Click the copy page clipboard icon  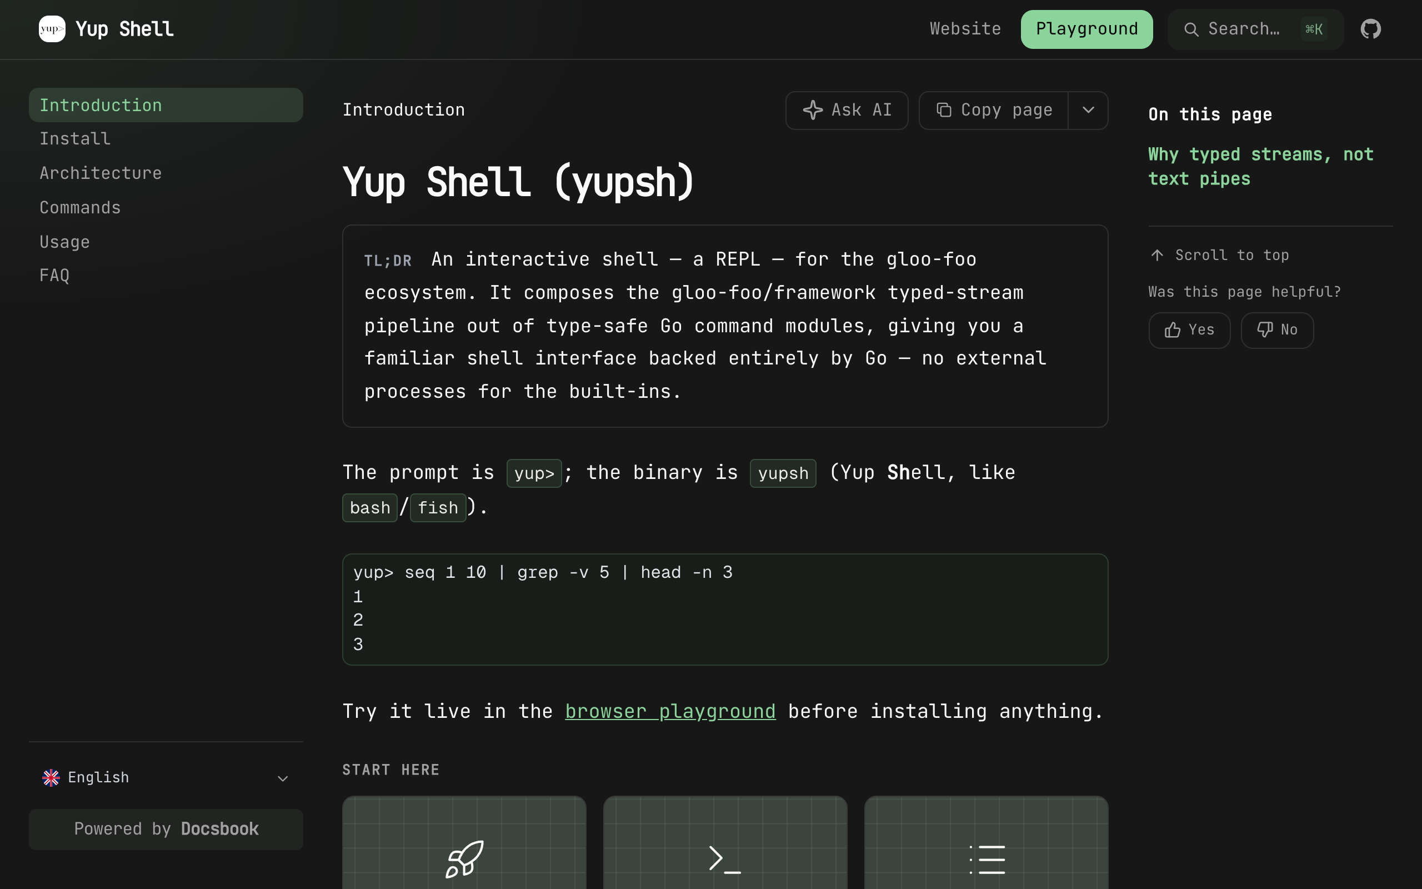(x=944, y=110)
